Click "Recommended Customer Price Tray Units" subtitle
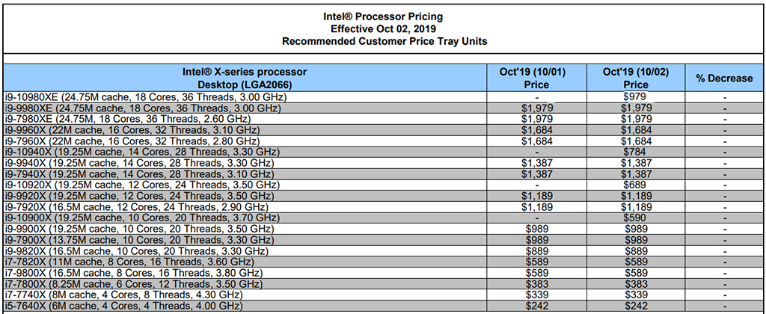Viewport: 766px width, 314px height. pos(384,41)
